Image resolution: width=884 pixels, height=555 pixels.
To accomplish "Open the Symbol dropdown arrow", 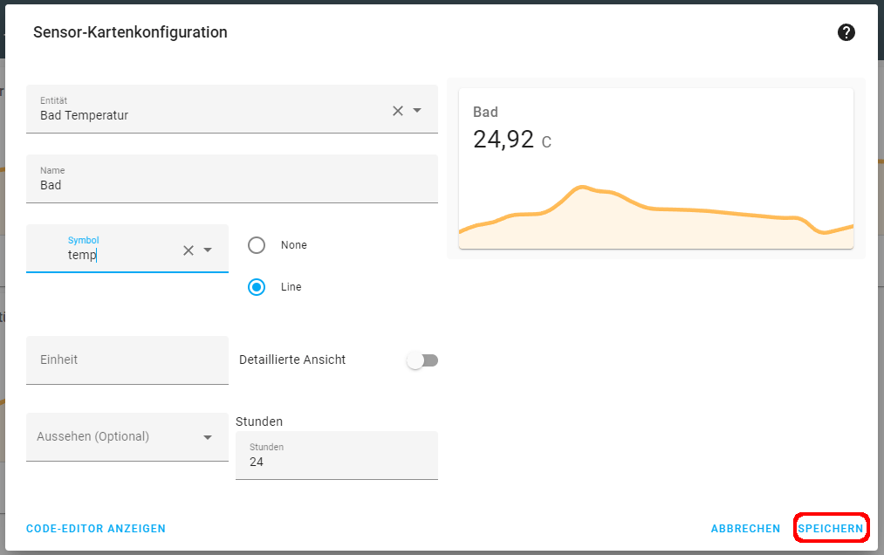I will click(x=208, y=250).
